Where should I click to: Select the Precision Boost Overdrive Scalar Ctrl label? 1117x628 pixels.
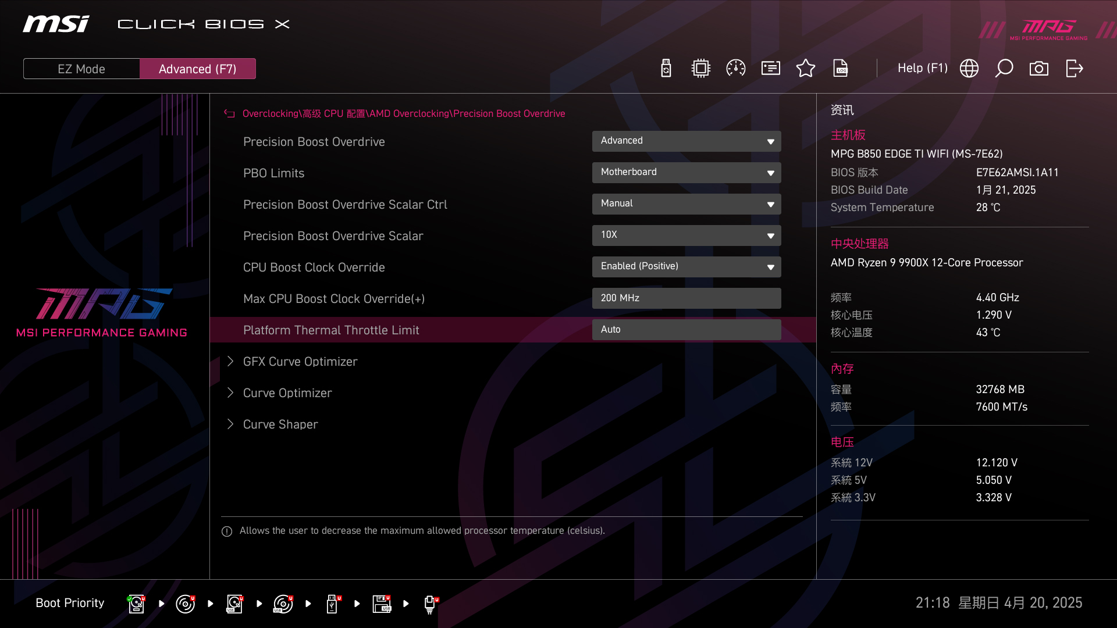tap(345, 205)
